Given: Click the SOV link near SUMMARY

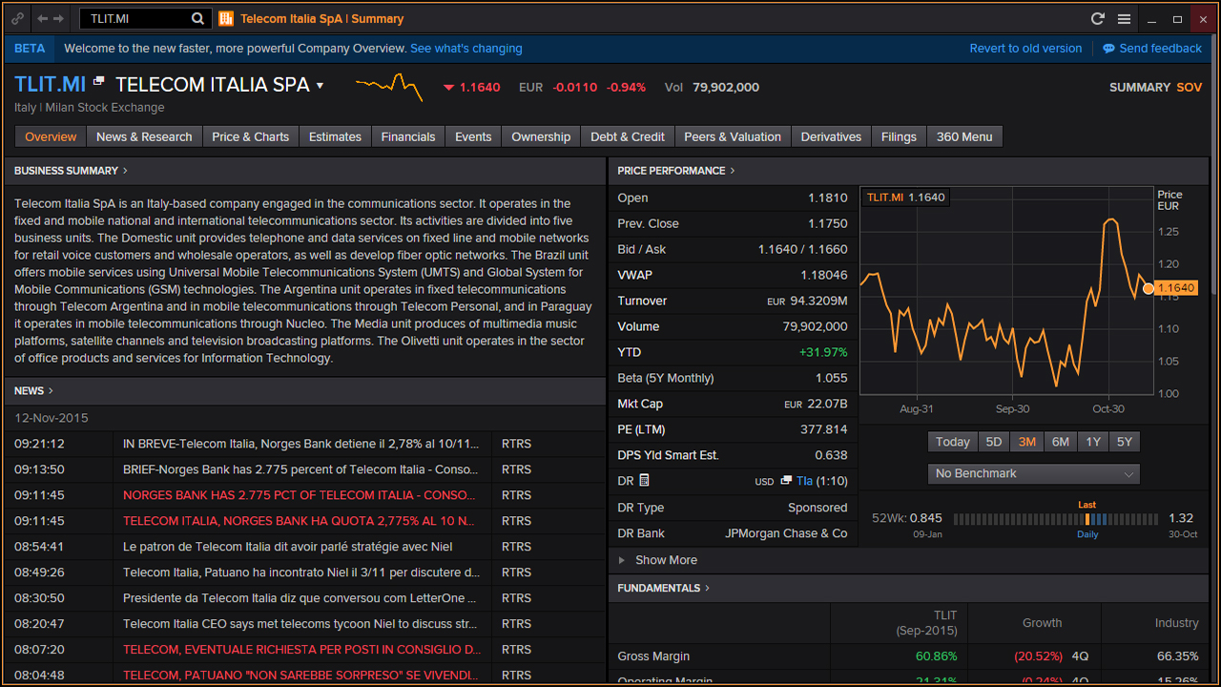Looking at the screenshot, I should (x=1190, y=87).
